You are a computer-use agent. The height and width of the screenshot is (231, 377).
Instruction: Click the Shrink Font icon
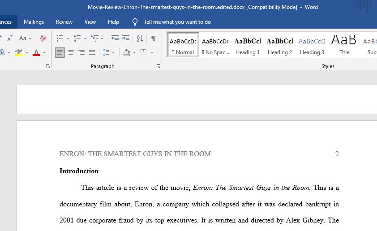point(9,38)
